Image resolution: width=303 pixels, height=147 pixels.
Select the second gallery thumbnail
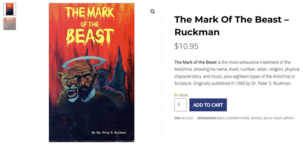(10, 24)
